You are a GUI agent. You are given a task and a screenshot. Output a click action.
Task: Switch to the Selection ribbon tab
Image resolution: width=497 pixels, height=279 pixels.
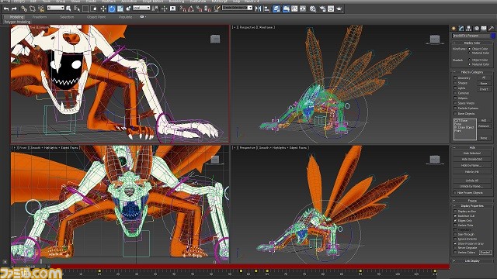(x=67, y=17)
